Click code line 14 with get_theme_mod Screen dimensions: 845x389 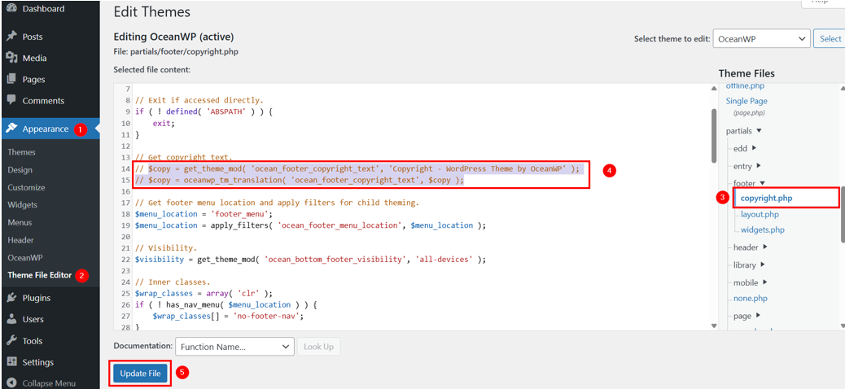357,168
